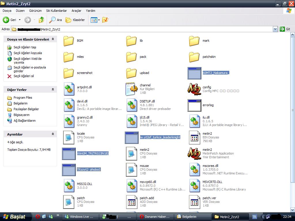Click the patch.add file icon

click(131, 202)
